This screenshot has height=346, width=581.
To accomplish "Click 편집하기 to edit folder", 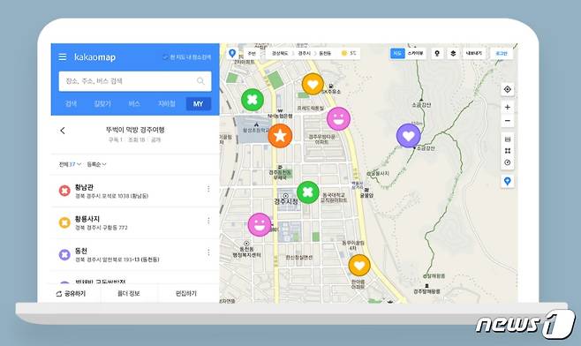I will pyautogui.click(x=186, y=294).
